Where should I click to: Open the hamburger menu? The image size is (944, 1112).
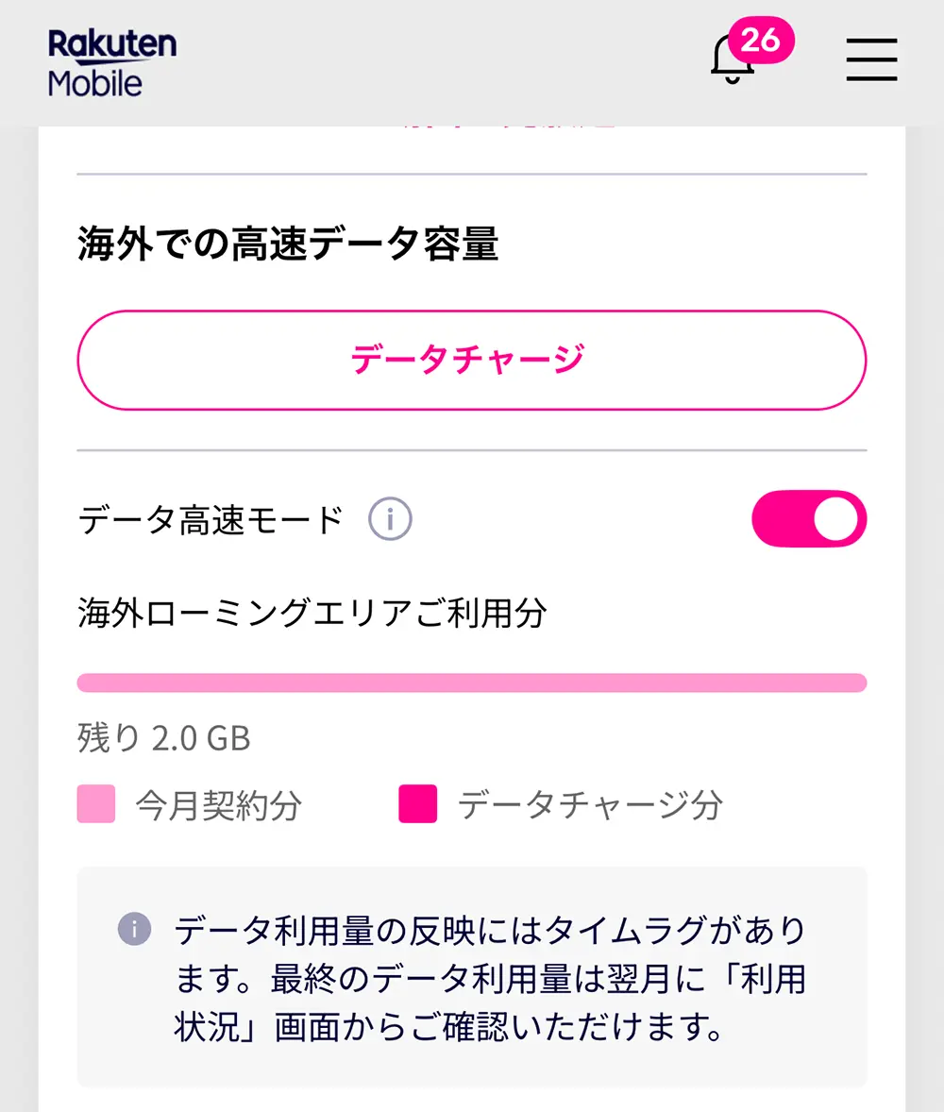[871, 60]
